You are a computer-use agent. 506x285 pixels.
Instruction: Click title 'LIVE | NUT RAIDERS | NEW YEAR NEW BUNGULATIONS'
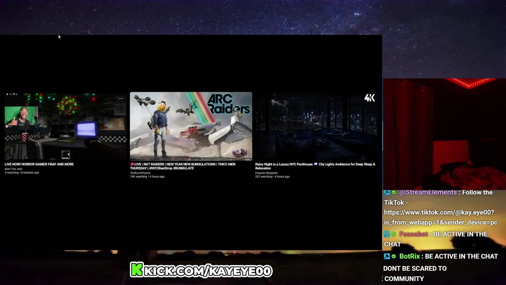(x=183, y=166)
